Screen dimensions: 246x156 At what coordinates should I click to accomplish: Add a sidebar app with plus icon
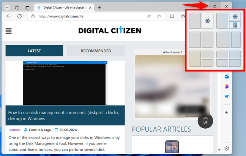(226, 112)
